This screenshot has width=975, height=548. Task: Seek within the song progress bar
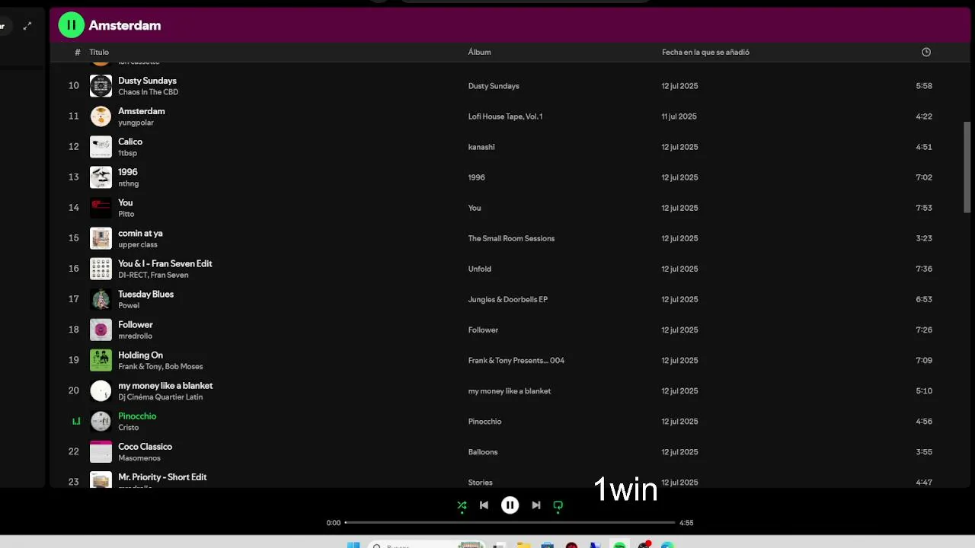point(510,523)
